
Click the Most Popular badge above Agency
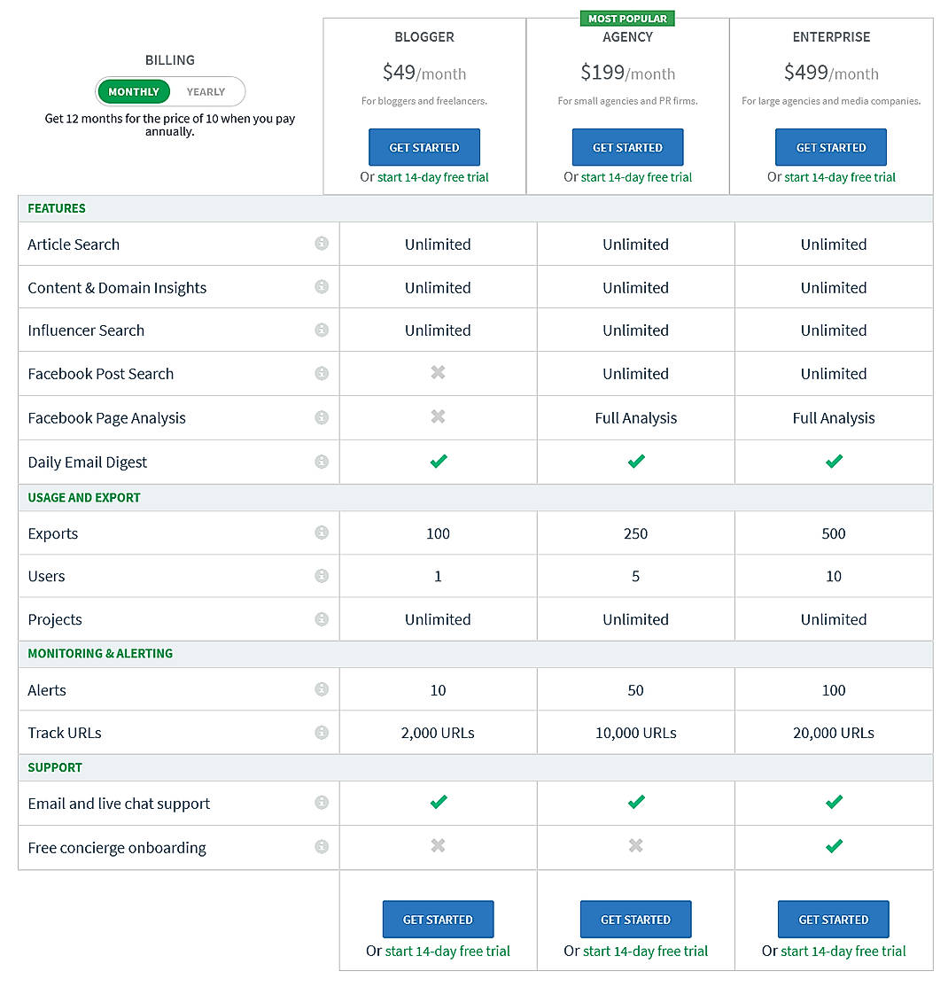tap(627, 18)
